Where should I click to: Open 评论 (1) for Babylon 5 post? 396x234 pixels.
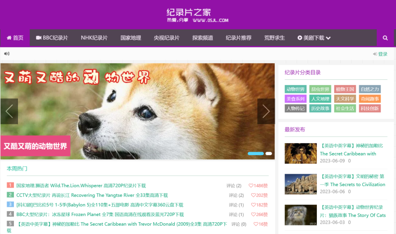click(236, 205)
